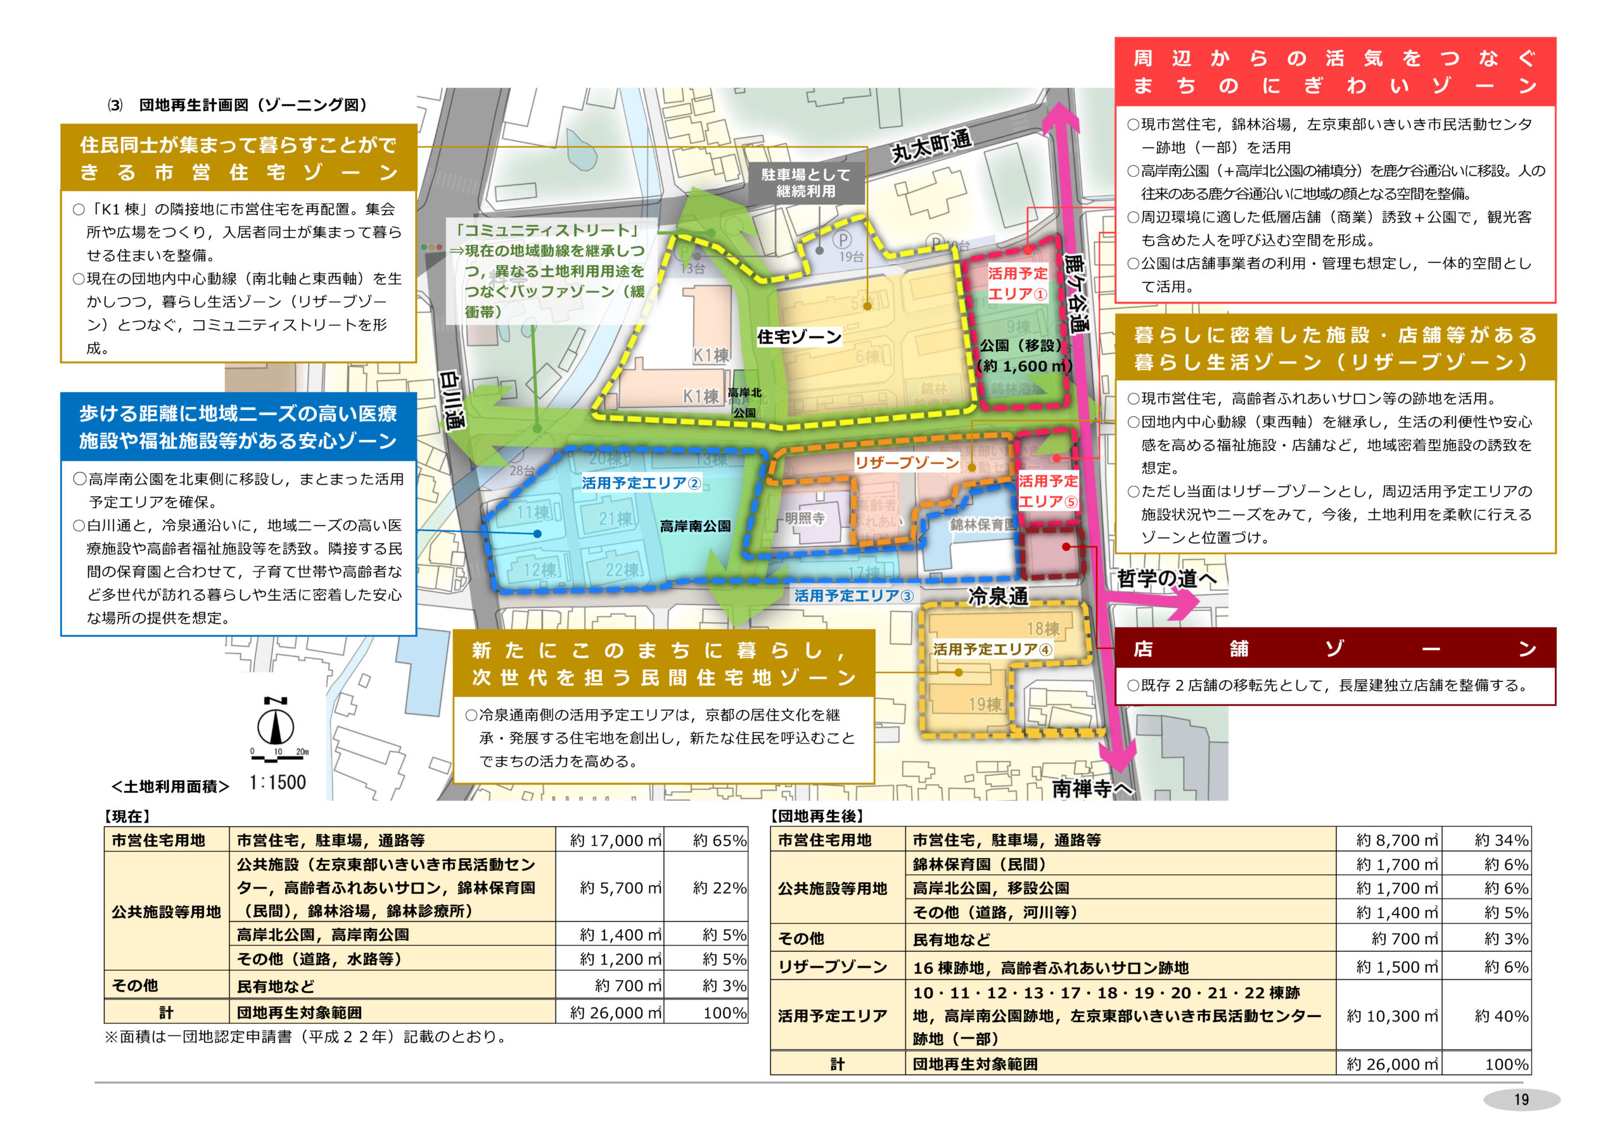Image resolution: width=1622 pixels, height=1147 pixels.
Task: Click the 鹿ケ谷通 street label
Action: pos(1076,293)
